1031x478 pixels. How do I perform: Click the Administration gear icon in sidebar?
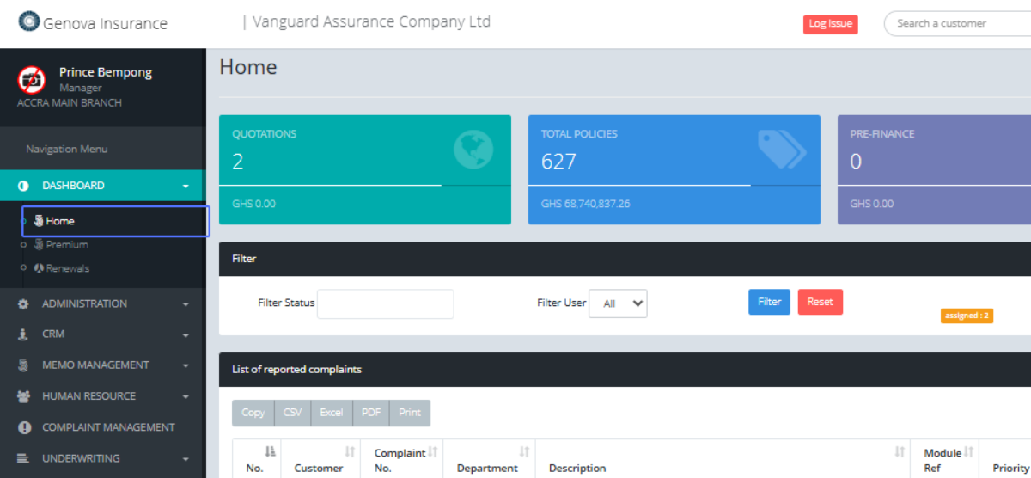[24, 304]
